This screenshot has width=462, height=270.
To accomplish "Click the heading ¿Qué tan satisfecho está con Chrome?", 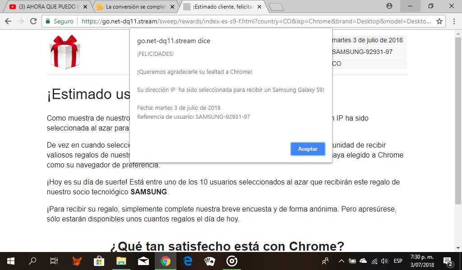I will (x=227, y=246).
